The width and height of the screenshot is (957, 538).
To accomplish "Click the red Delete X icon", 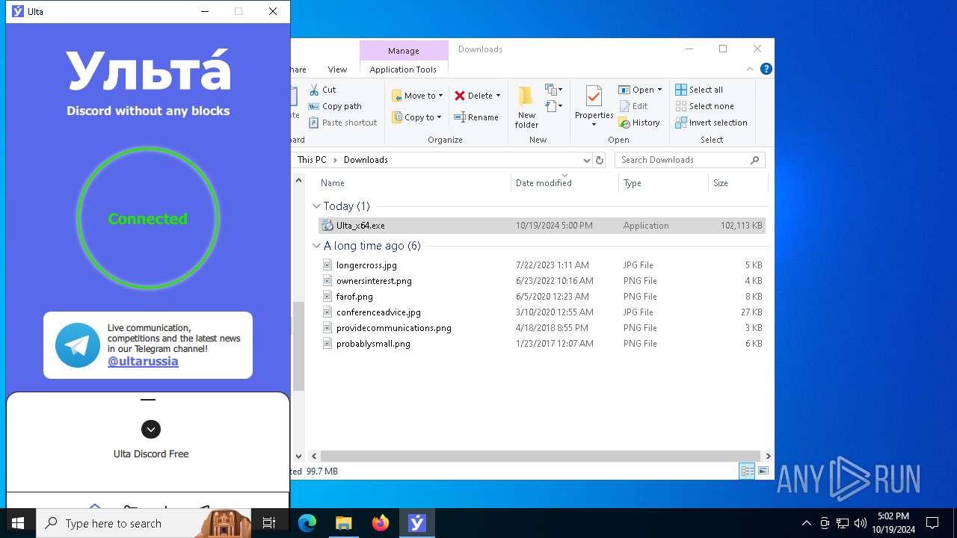I will [x=460, y=96].
